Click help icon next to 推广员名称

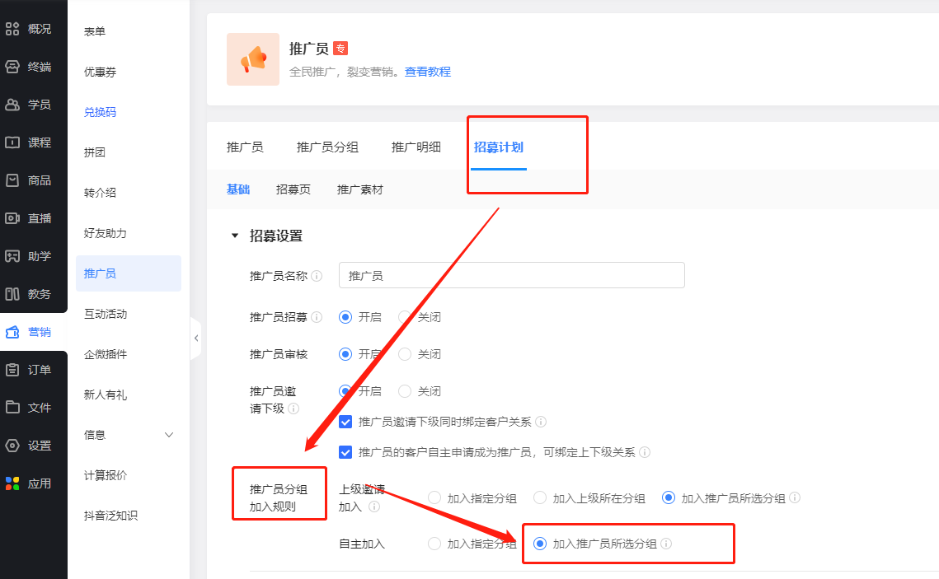317,276
